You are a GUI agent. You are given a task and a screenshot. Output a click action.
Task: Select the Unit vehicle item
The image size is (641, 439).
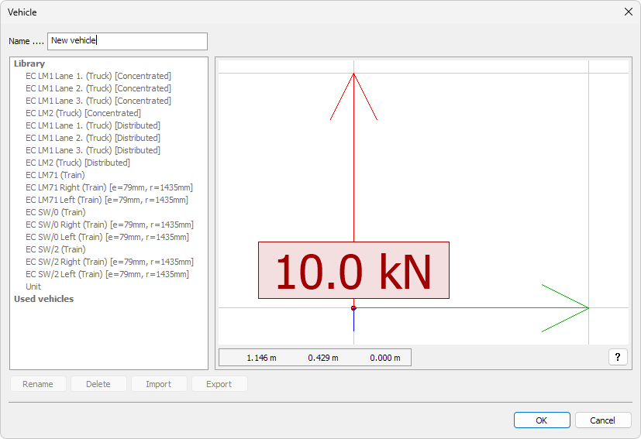click(33, 286)
